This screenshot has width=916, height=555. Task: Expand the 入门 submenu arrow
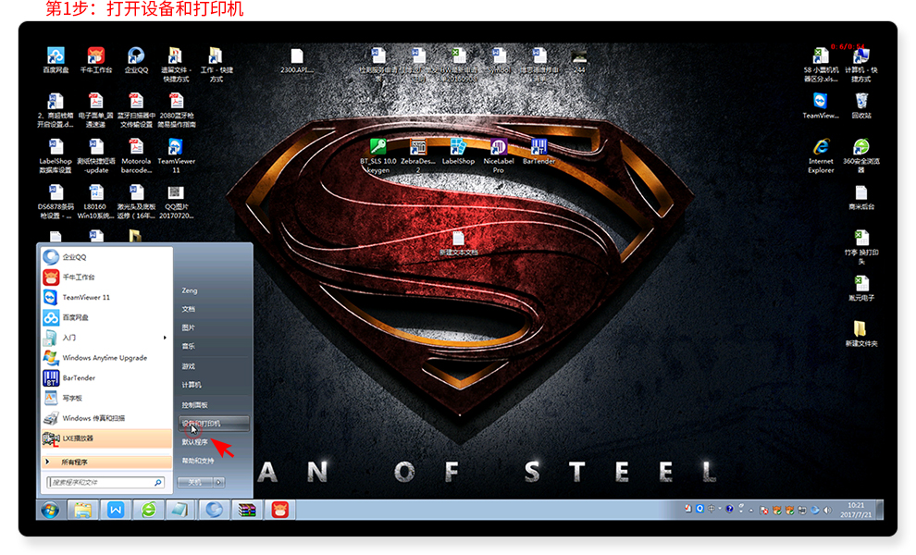165,338
